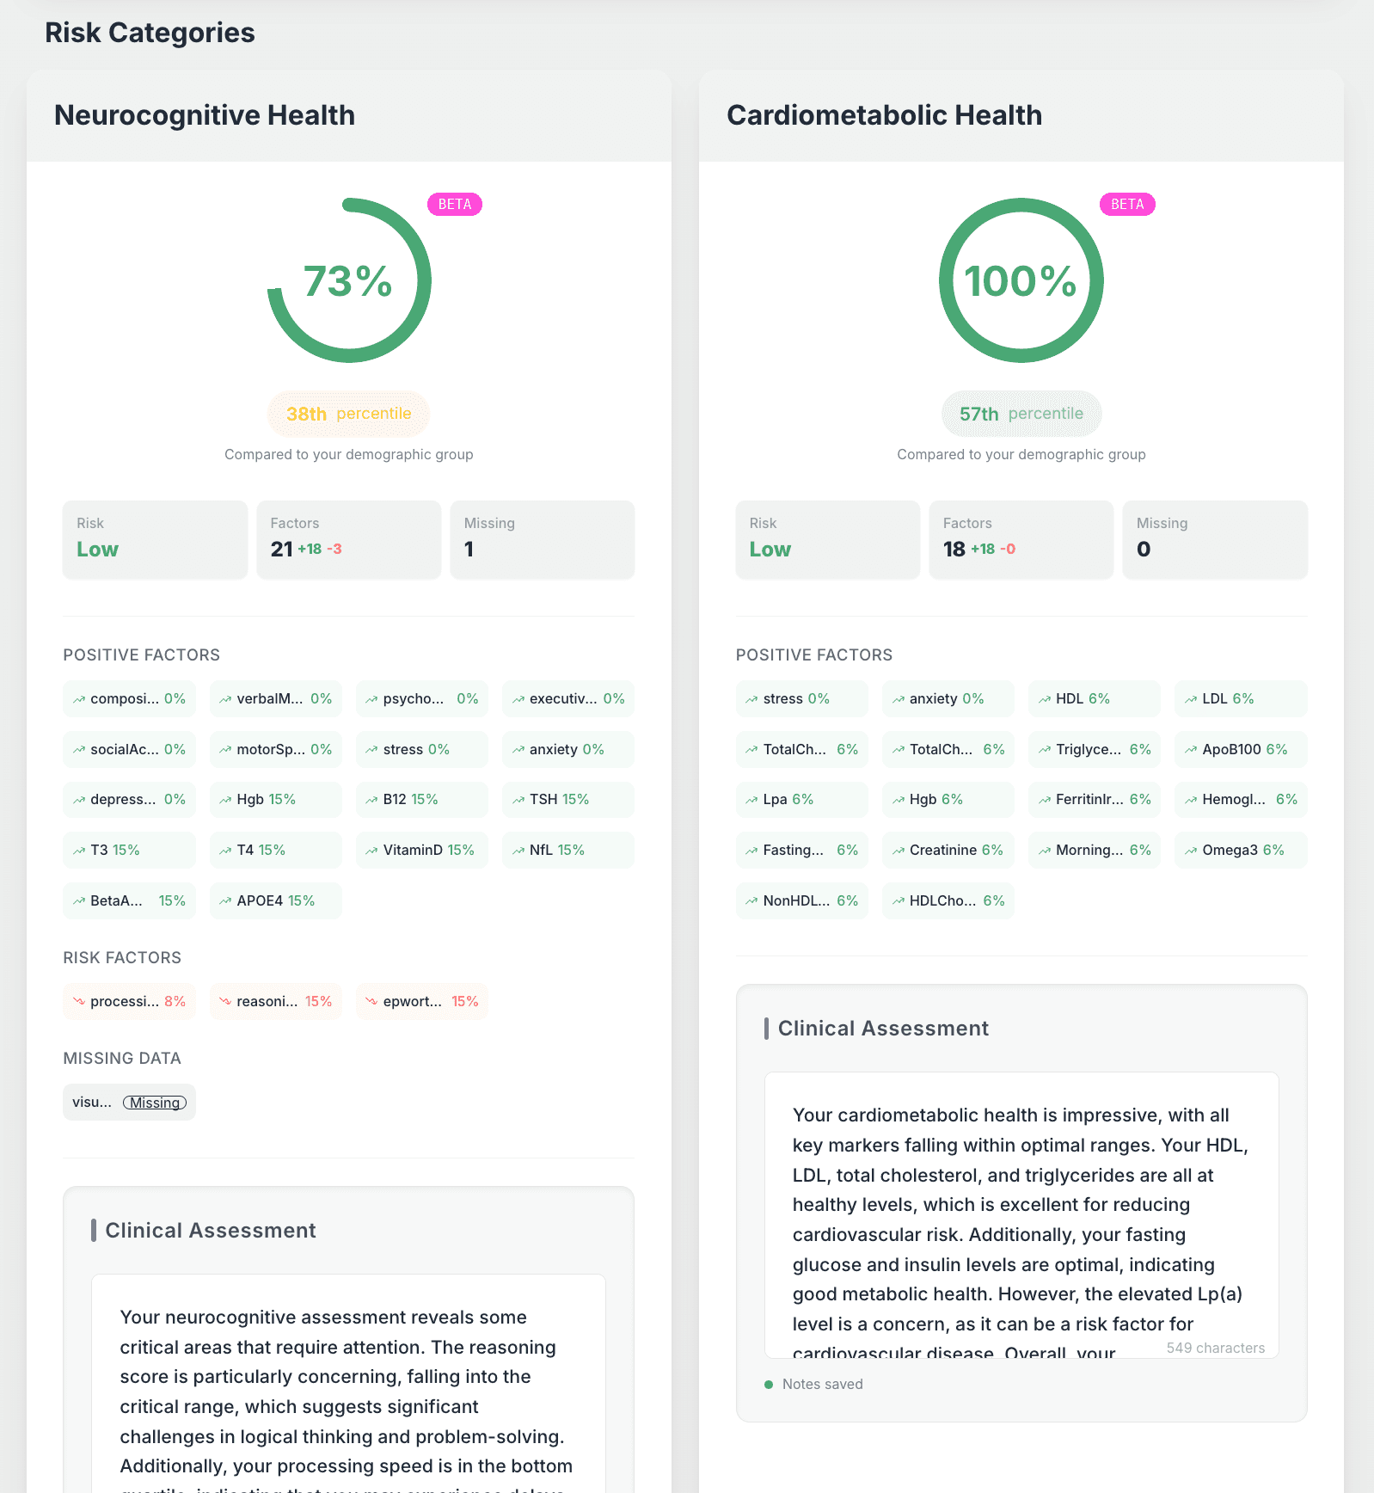Click the downtrend icon on the epworth risk factor
The width and height of the screenshot is (1374, 1493).
point(371,1002)
